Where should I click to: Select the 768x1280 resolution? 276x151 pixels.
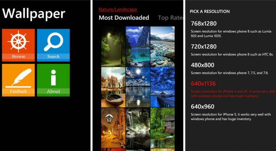coord(204,24)
